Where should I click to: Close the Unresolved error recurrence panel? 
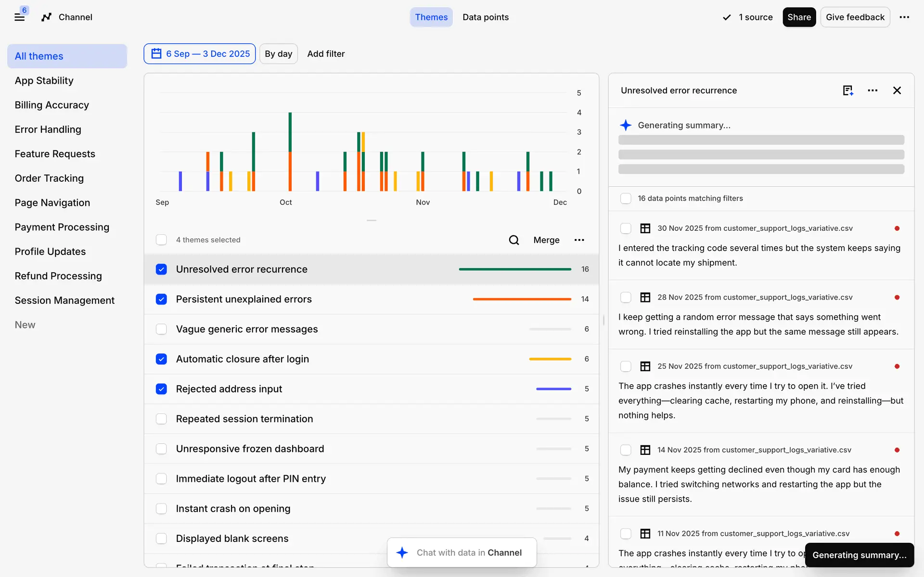pyautogui.click(x=897, y=90)
